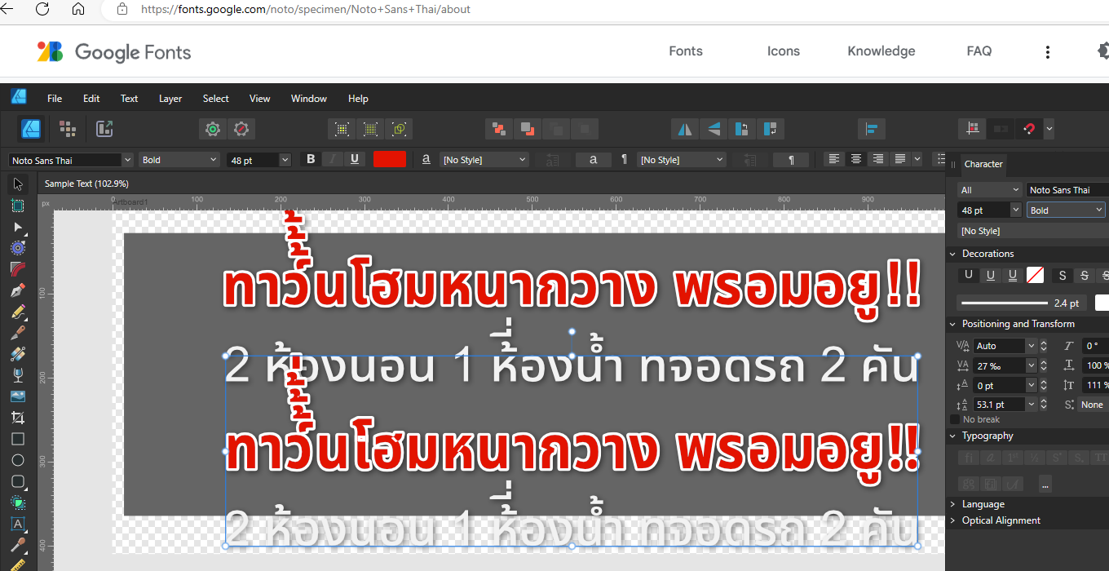Open the FAQ link on Google Fonts
Screen dimensions: 1109x571
[x=979, y=51]
